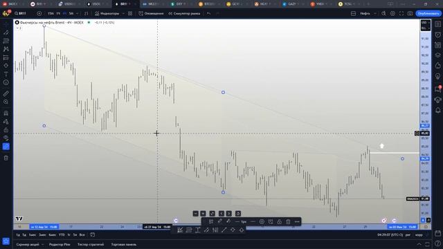Change line color with pencil icon
The height and width of the screenshot is (249, 443).
tap(219, 221)
